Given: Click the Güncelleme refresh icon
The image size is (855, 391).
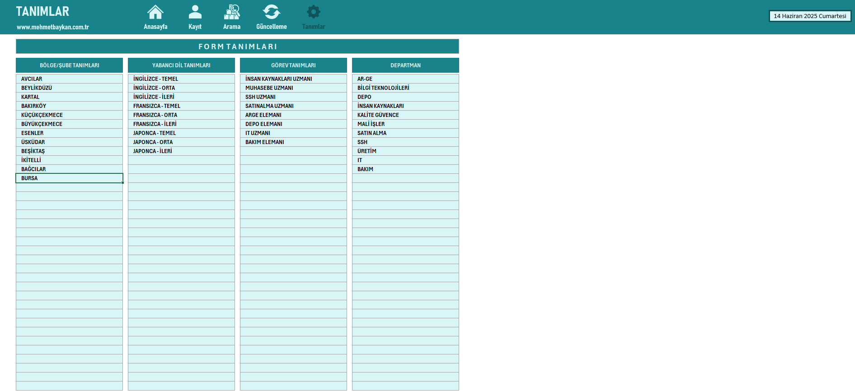Looking at the screenshot, I should click(x=272, y=12).
